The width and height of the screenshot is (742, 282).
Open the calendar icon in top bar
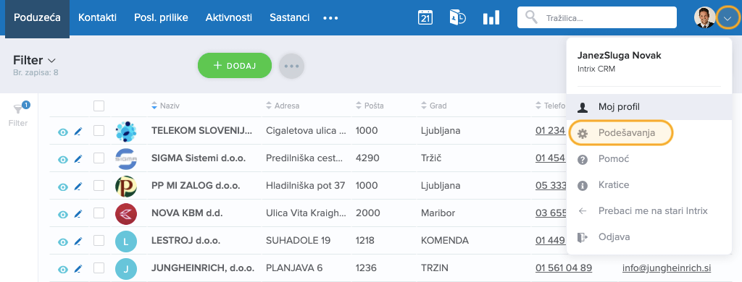point(425,17)
